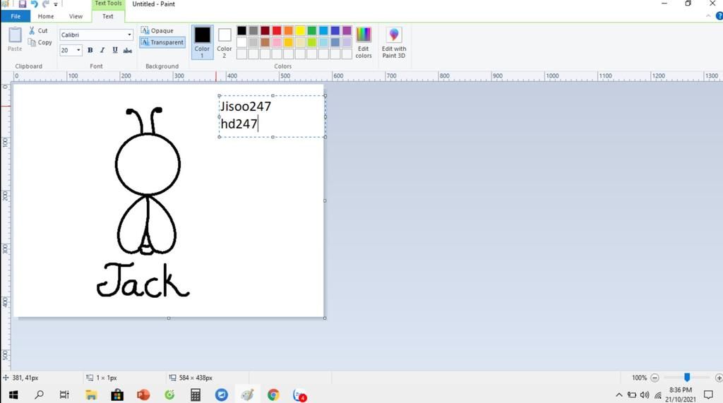Image resolution: width=723 pixels, height=403 pixels.
Task: Toggle Strikethrough formatting
Action: (x=127, y=50)
